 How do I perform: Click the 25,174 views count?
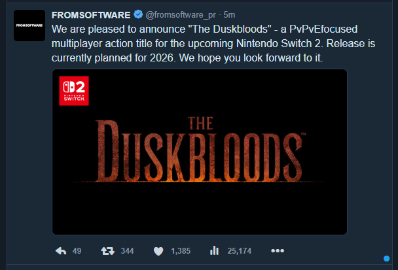(x=240, y=251)
